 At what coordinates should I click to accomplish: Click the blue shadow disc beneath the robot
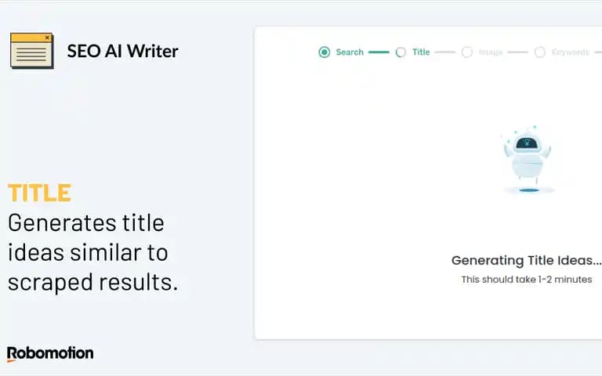coord(529,190)
